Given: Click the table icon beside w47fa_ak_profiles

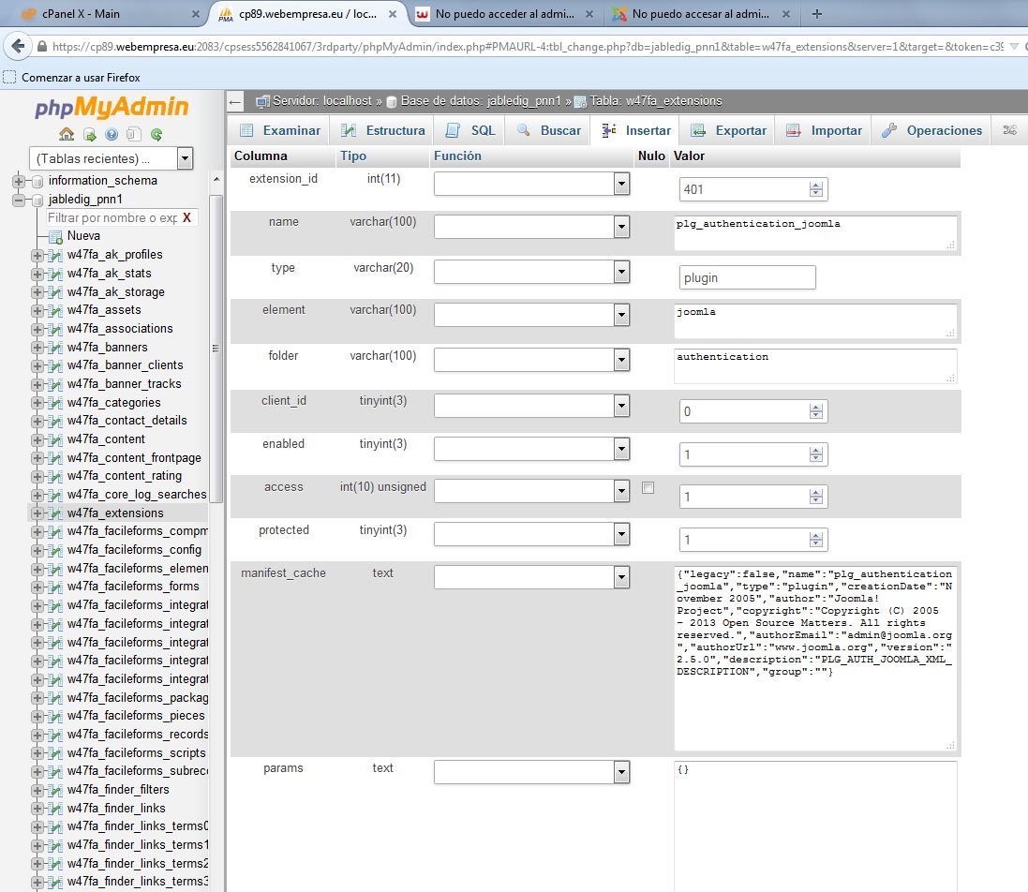Looking at the screenshot, I should pyautogui.click(x=55, y=255).
